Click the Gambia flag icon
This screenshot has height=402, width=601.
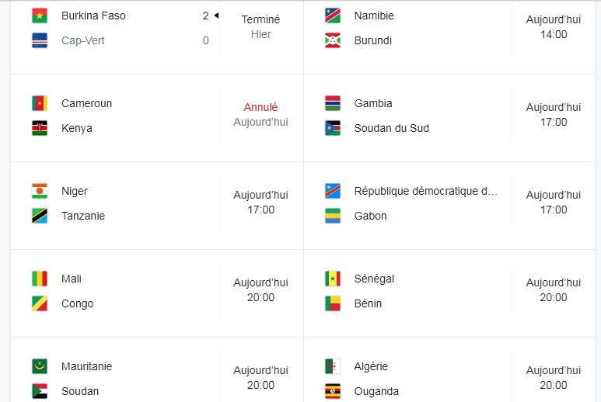(333, 103)
